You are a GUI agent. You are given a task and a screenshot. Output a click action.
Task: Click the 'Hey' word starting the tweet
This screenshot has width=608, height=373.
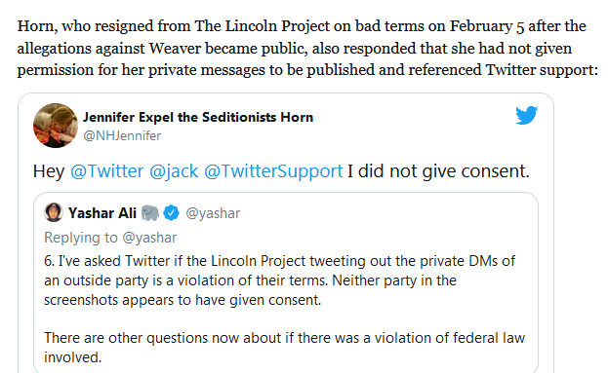(49, 171)
